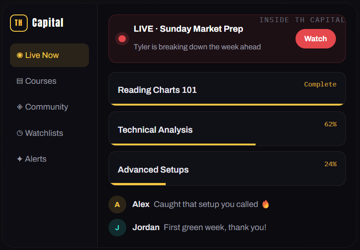Click the Alerts sparkle icon
The height and width of the screenshot is (250, 360).
pos(20,159)
